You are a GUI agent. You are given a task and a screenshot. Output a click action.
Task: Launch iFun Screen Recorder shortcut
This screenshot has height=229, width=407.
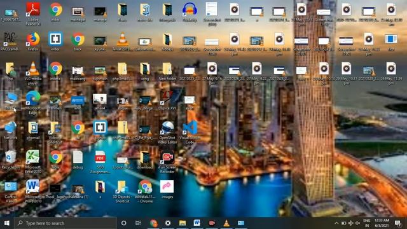pyautogui.click(x=167, y=162)
